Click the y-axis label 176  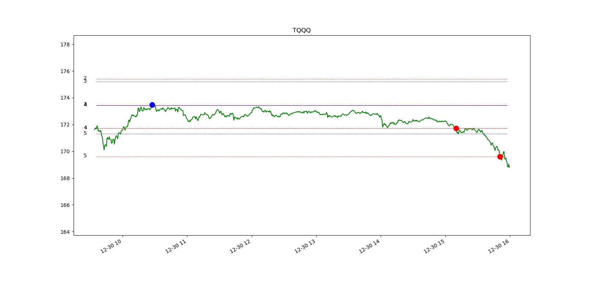tap(65, 71)
